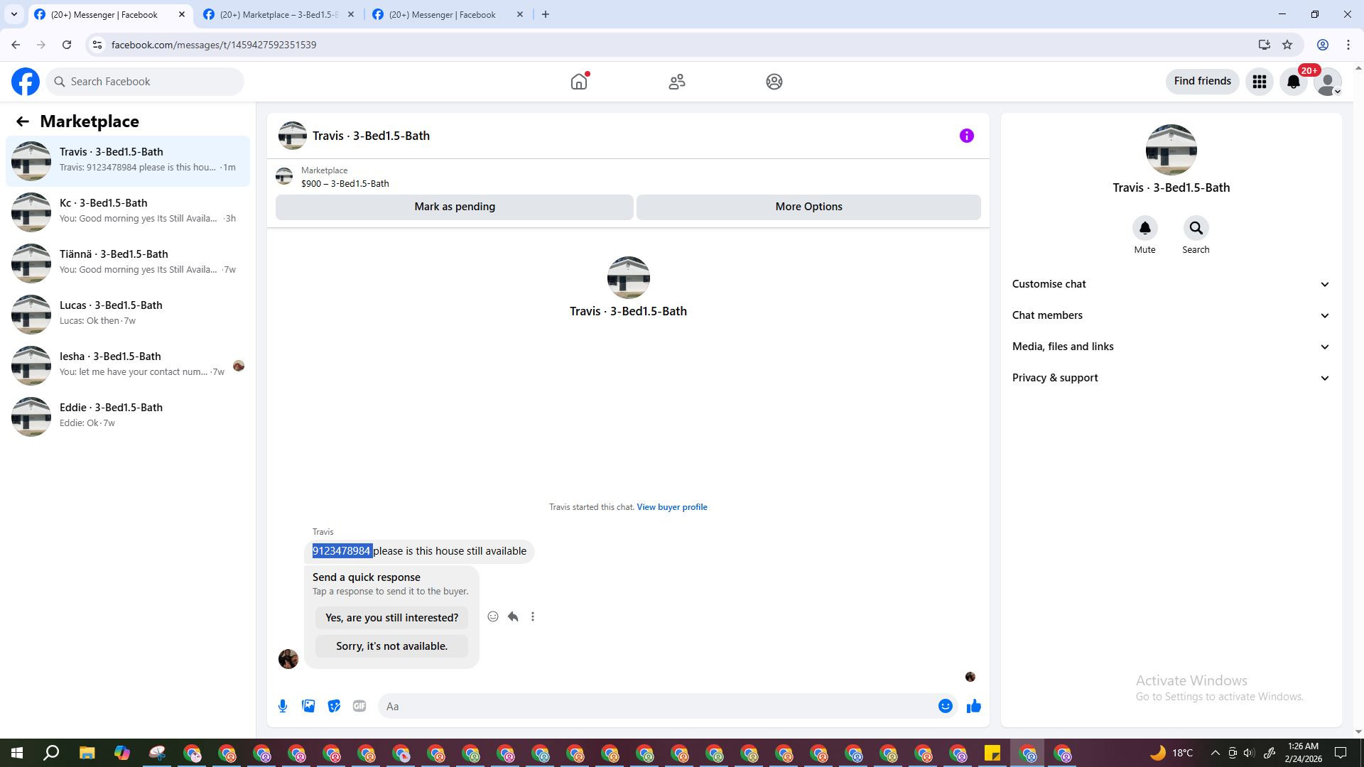1364x767 pixels.
Task: Mute Travis conversation notifications
Action: 1144,229
